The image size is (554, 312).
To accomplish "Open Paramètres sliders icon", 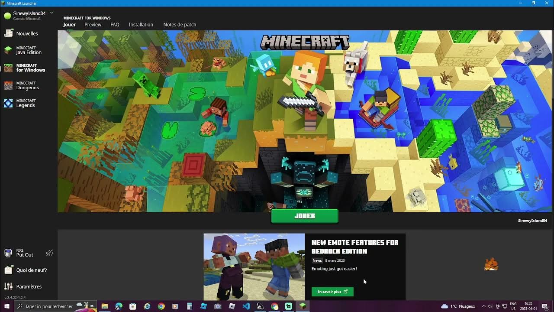I will (x=8, y=286).
